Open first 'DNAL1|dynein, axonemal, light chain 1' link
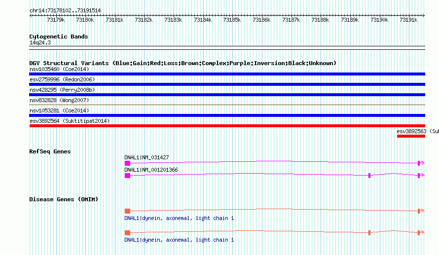This screenshot has height=255, width=439. [x=179, y=218]
